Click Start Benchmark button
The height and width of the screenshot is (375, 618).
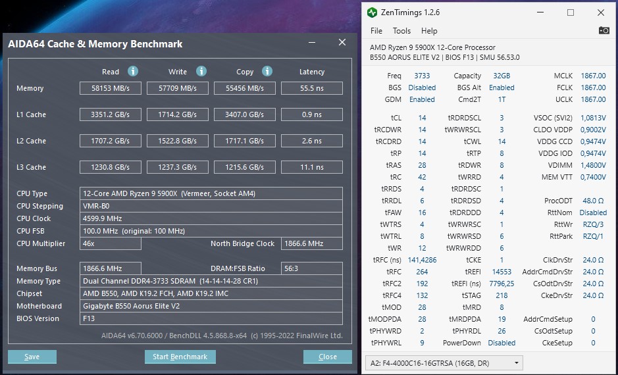coord(180,357)
